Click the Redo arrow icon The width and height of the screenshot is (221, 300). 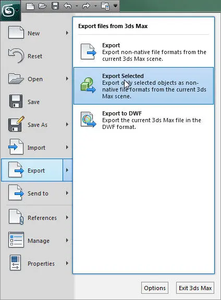[86, 6]
